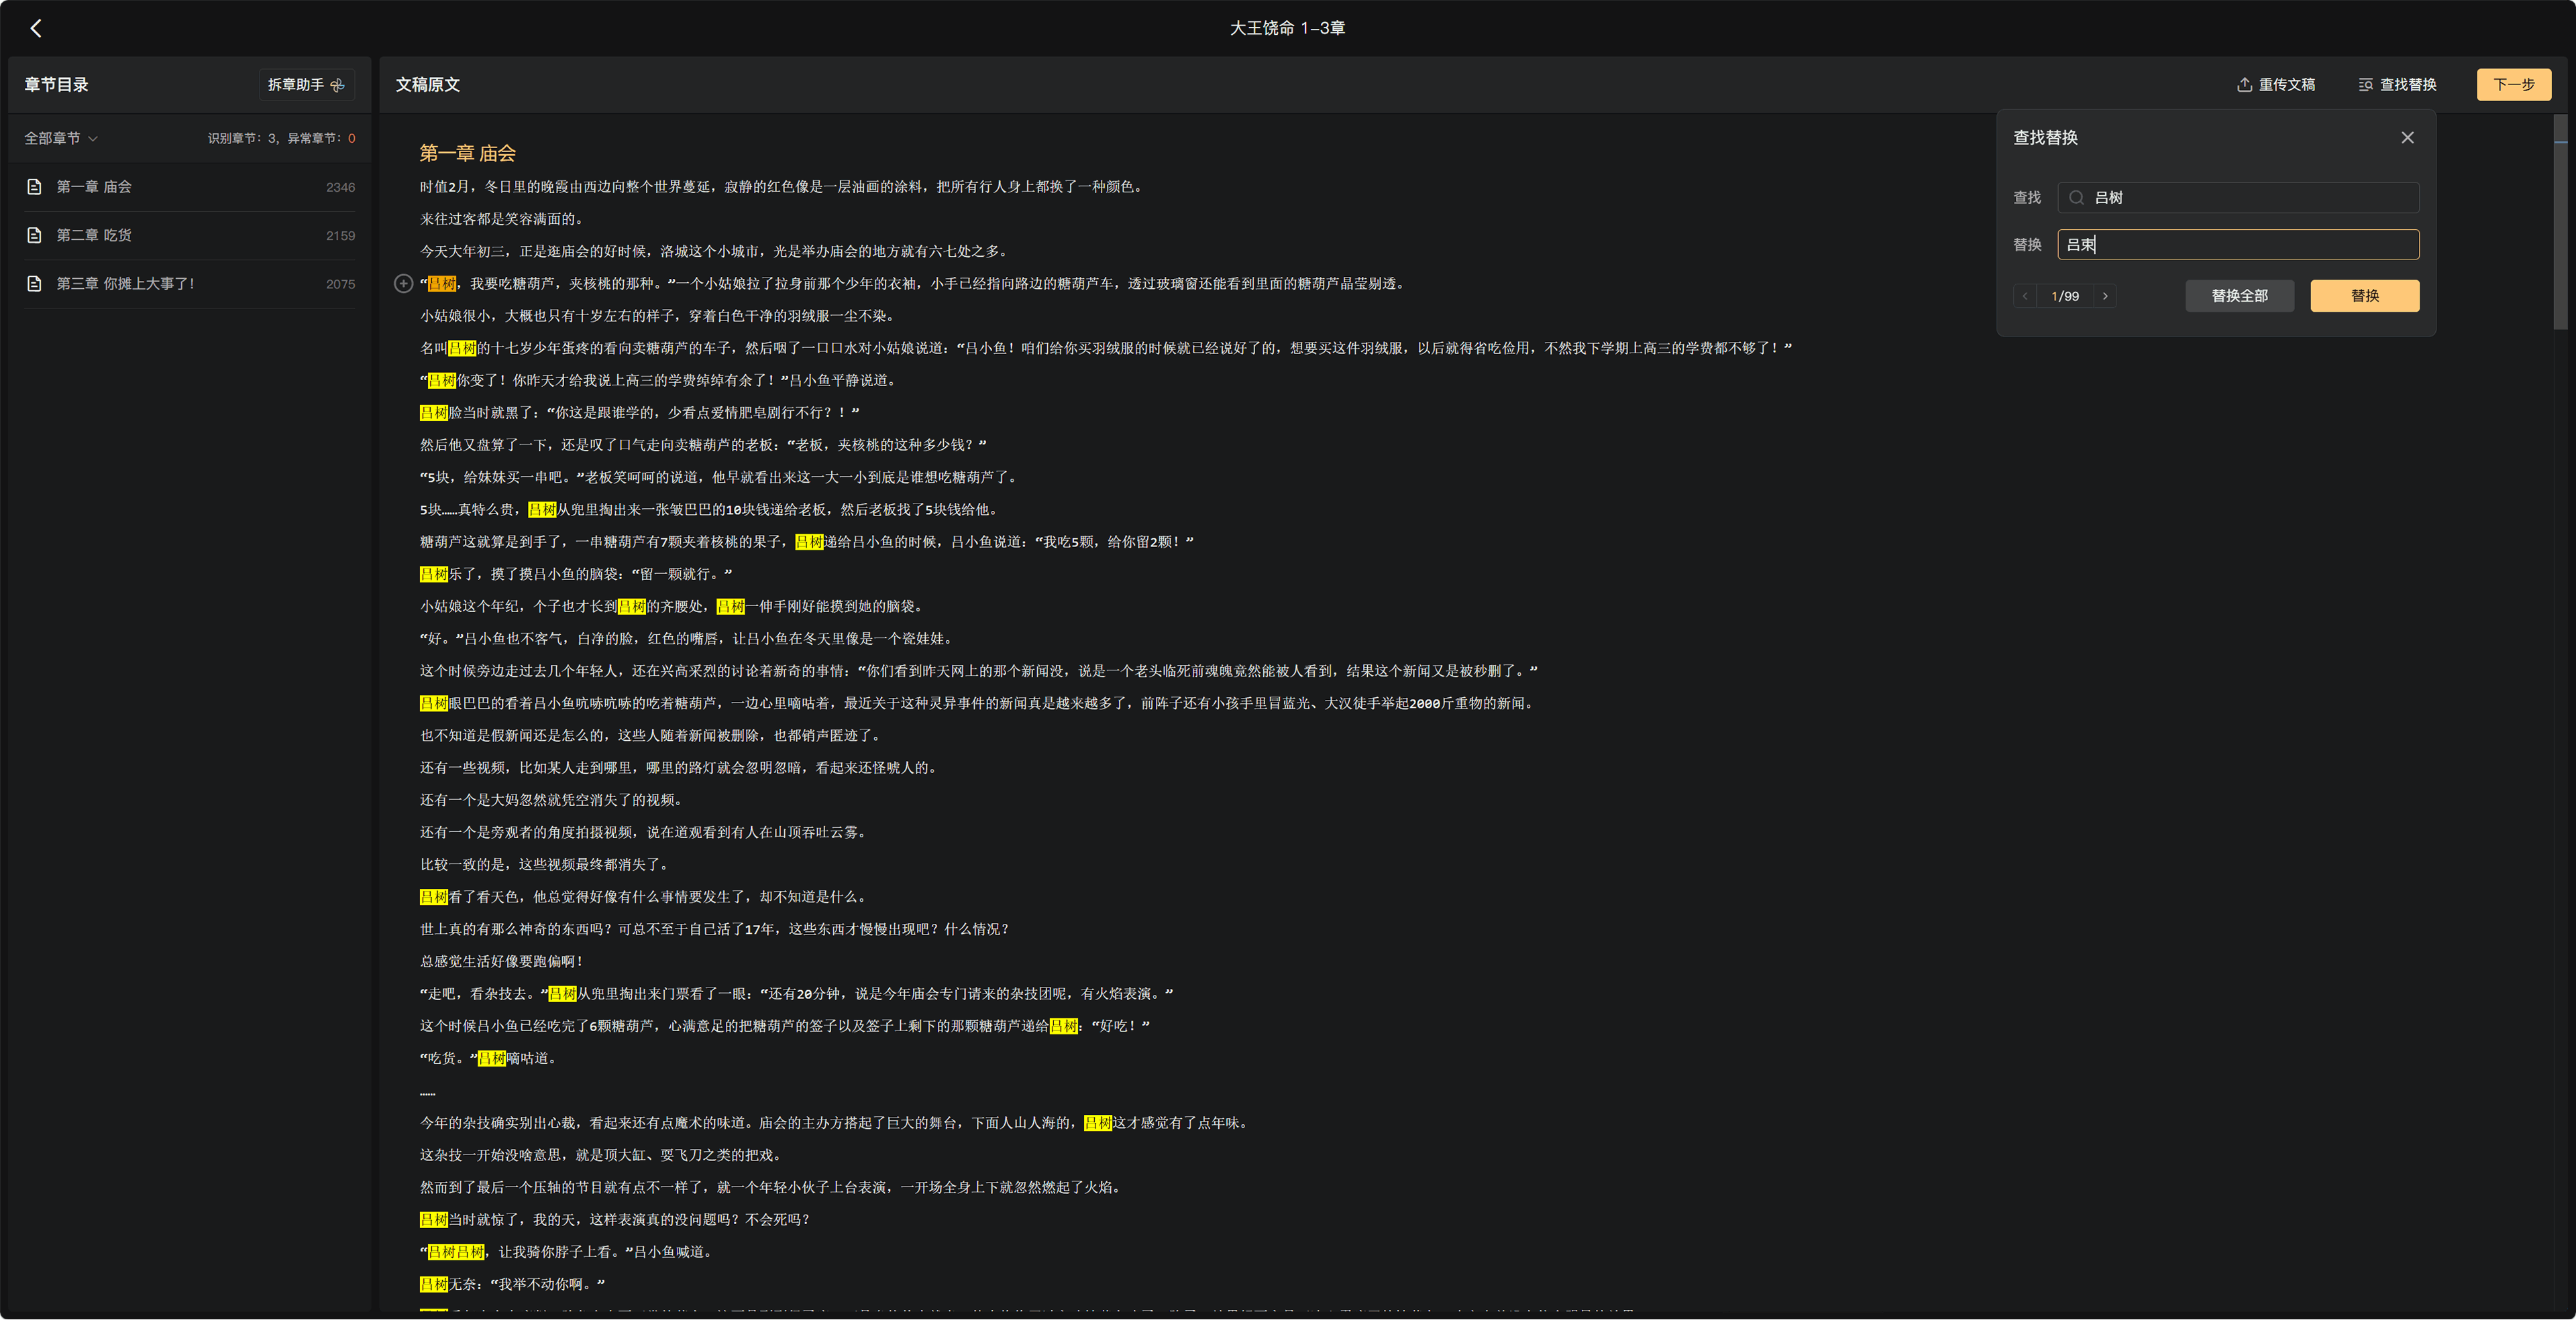
Task: Click the document icon for 第一章 庙会
Action: [x=34, y=187]
